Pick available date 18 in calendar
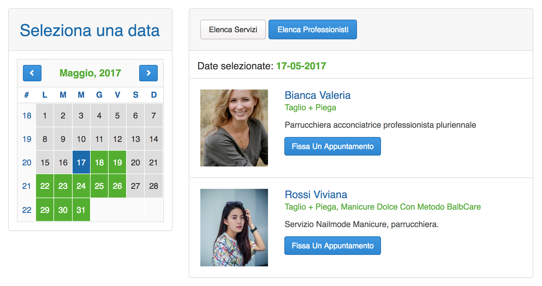 tap(99, 162)
